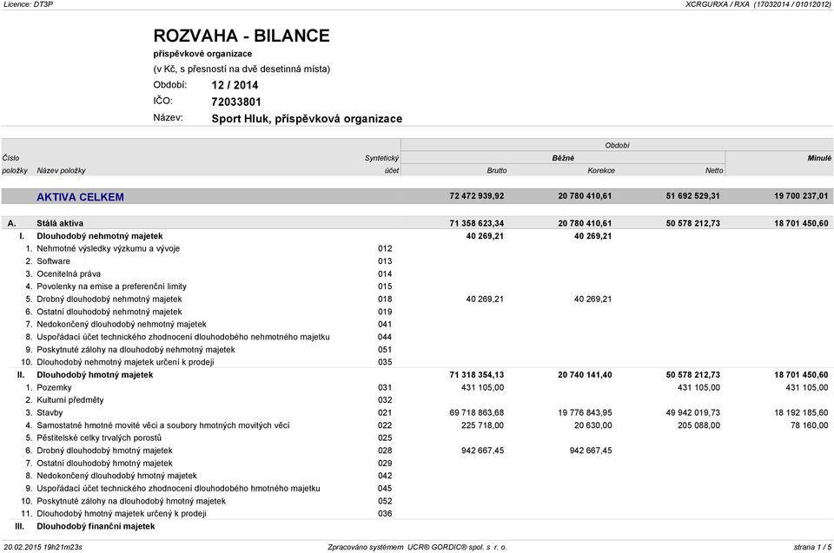Click 'Poskytnuté zálohy na dlouhodobý hmotný majetek'
The image size is (834, 553).
pos(131,501)
